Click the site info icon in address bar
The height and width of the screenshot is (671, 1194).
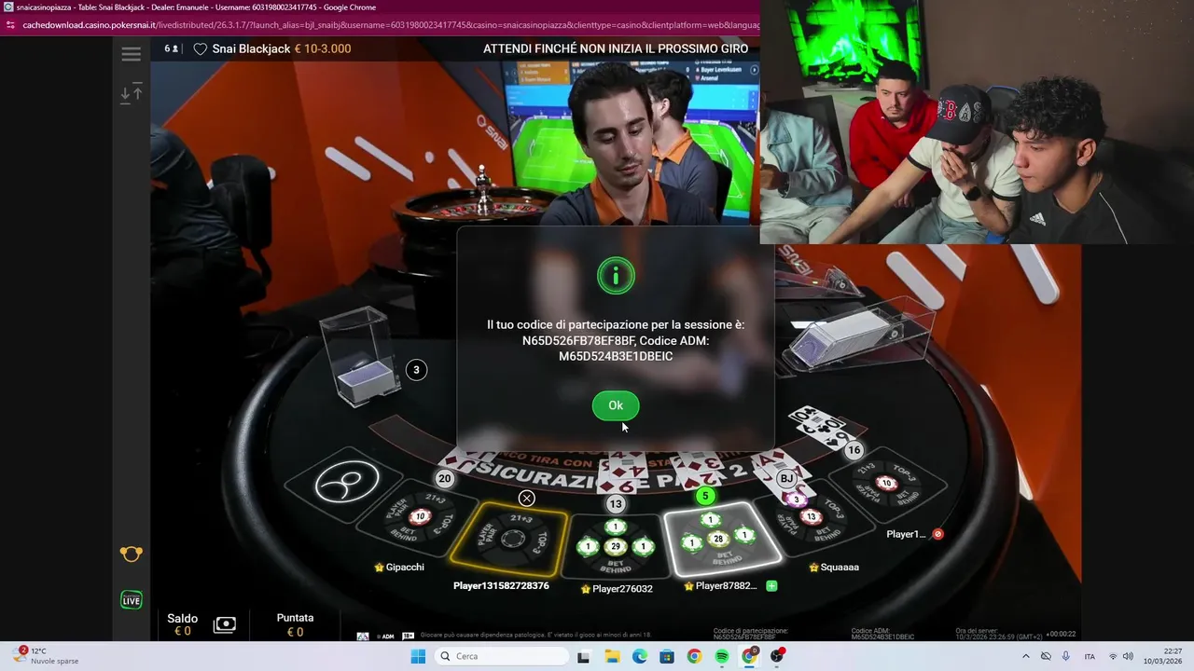click(x=10, y=25)
